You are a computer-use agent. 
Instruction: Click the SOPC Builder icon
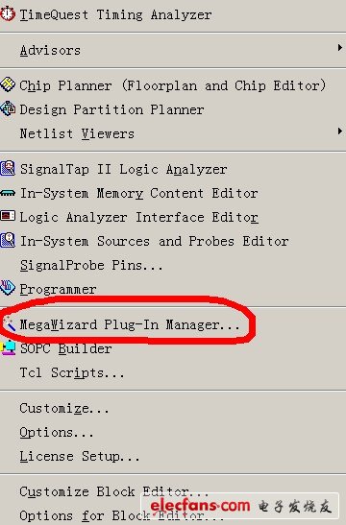click(8, 347)
